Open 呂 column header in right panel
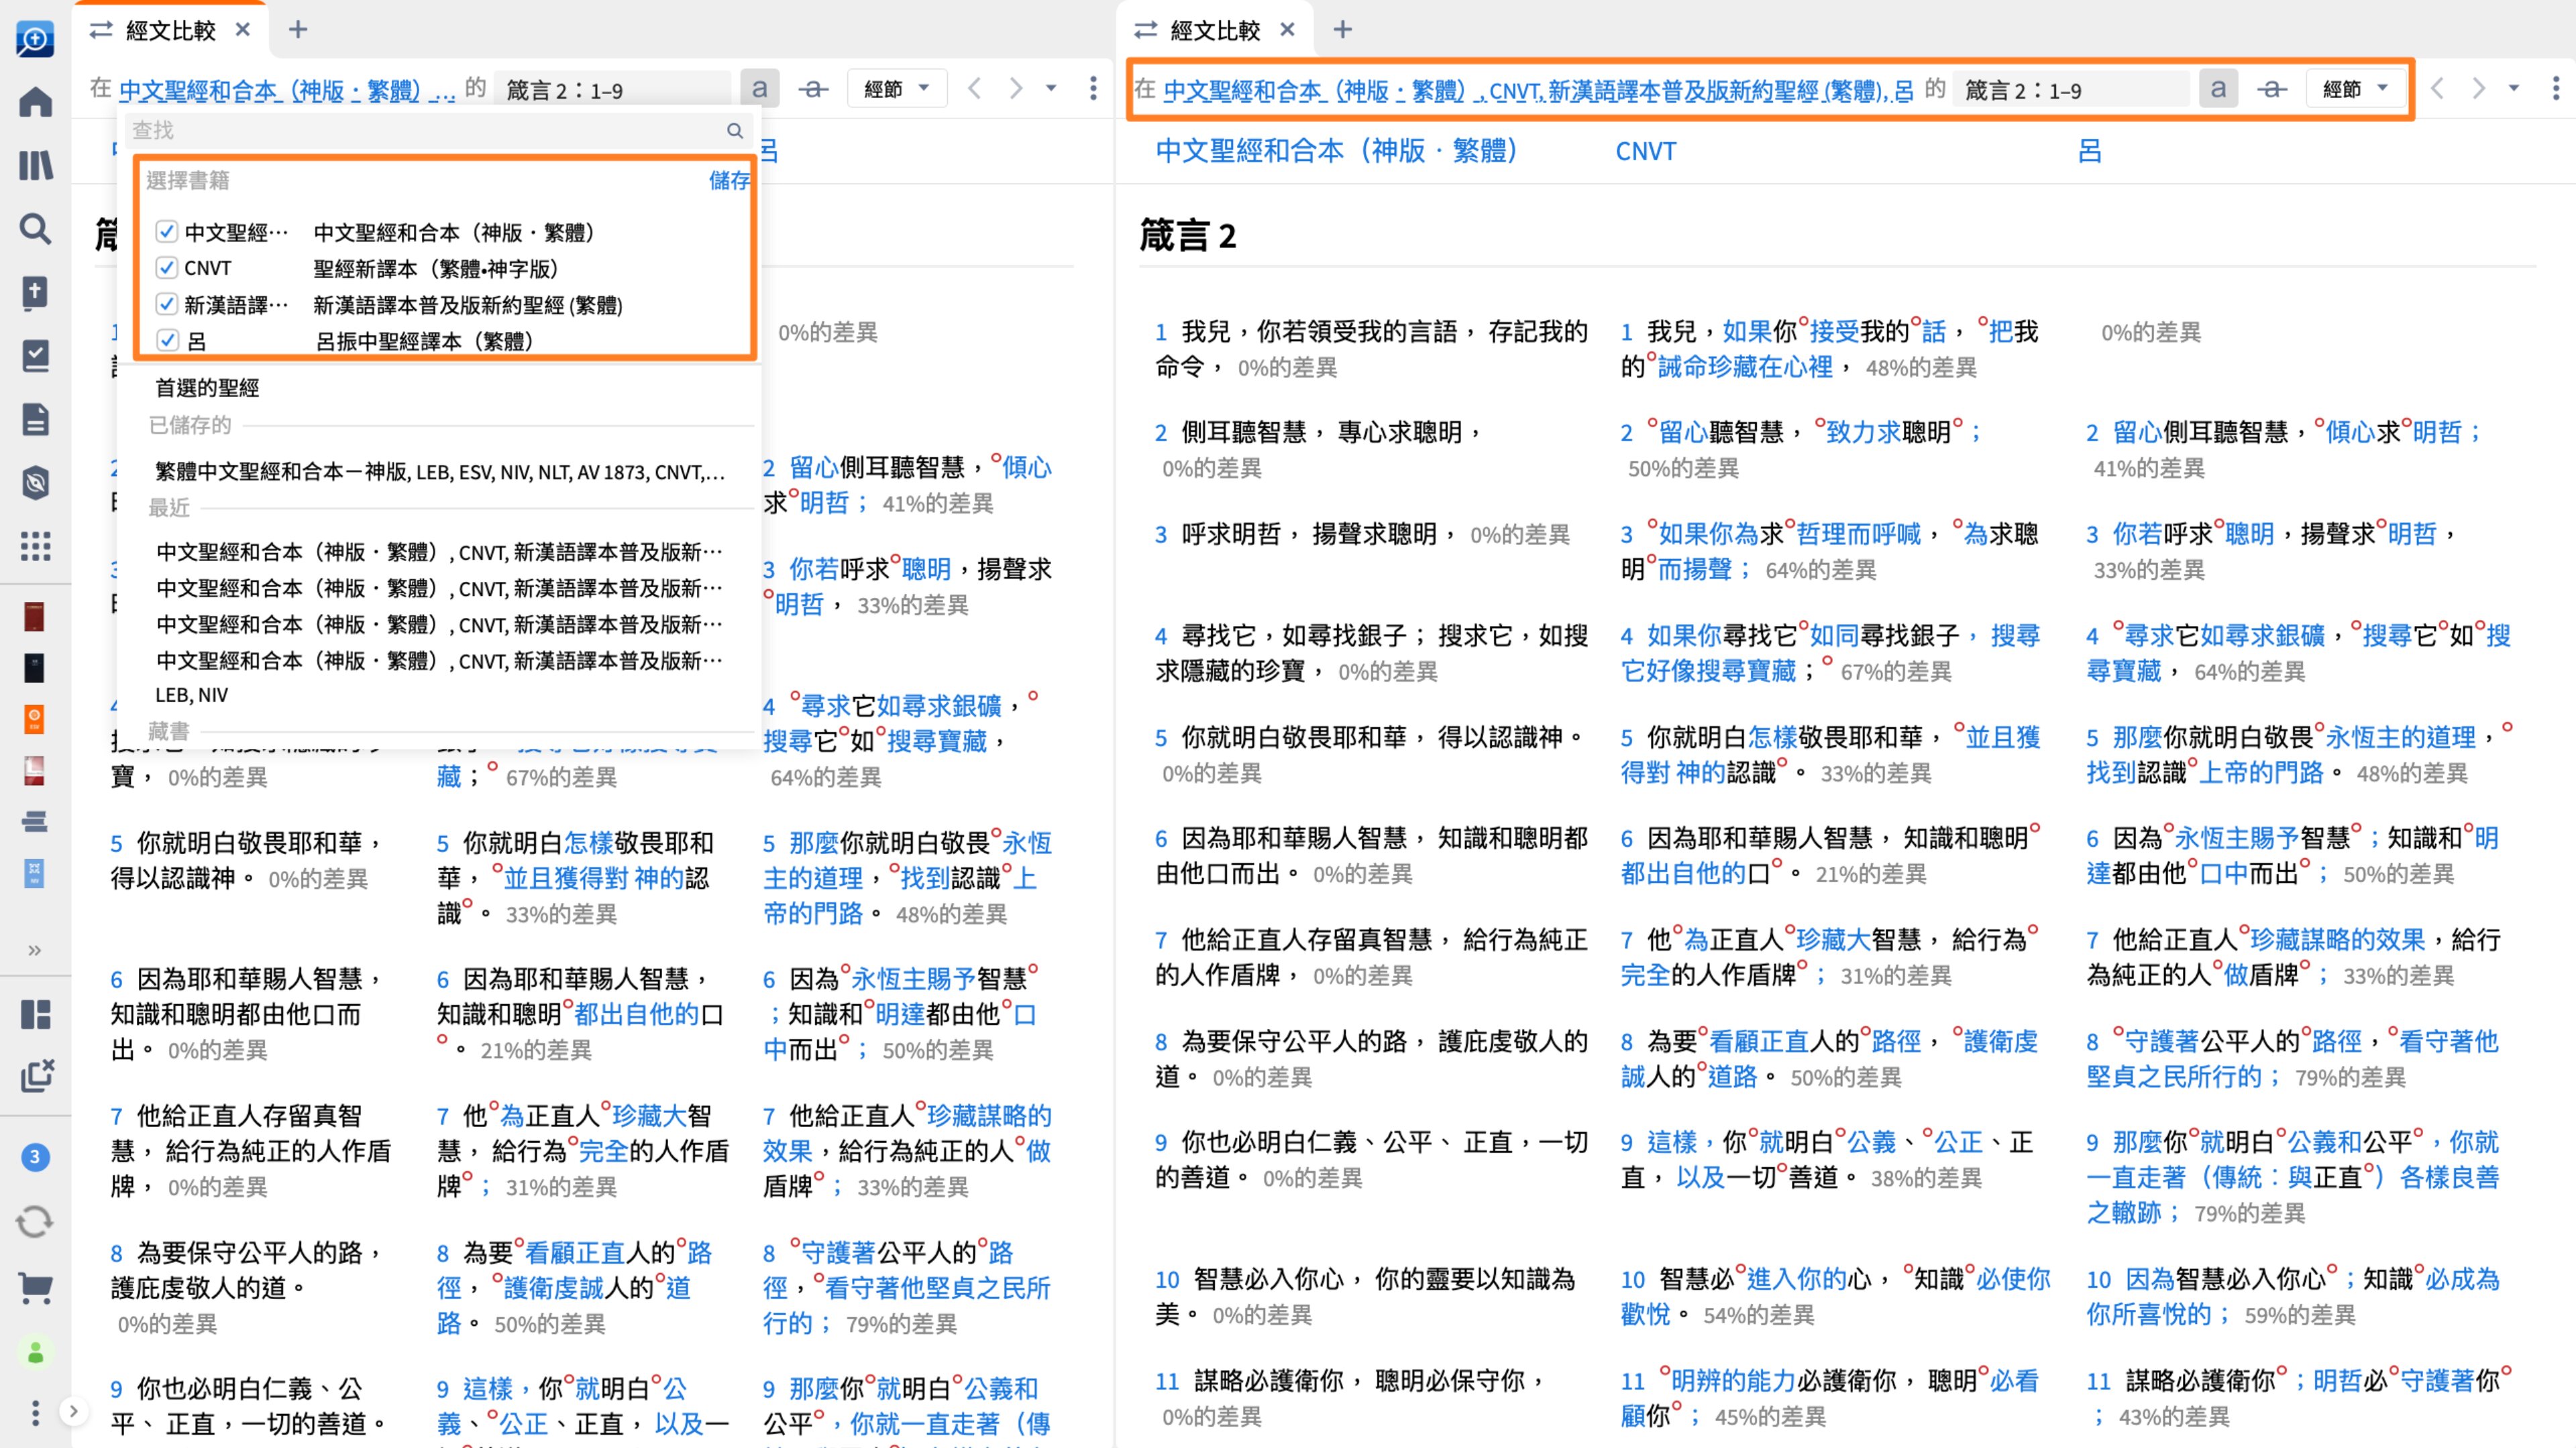The width and height of the screenshot is (2576, 1448). point(2090,151)
